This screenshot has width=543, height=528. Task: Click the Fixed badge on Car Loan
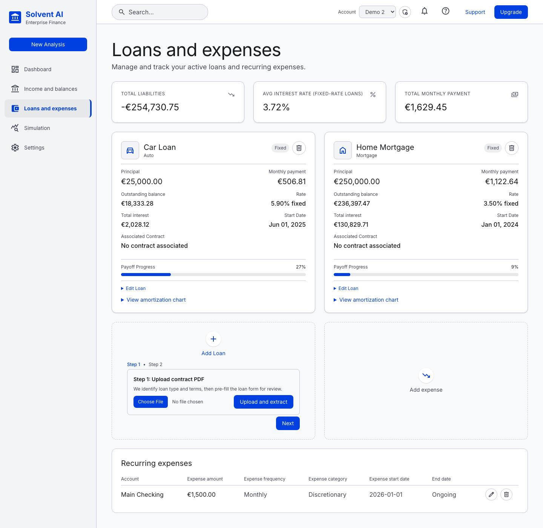click(280, 148)
